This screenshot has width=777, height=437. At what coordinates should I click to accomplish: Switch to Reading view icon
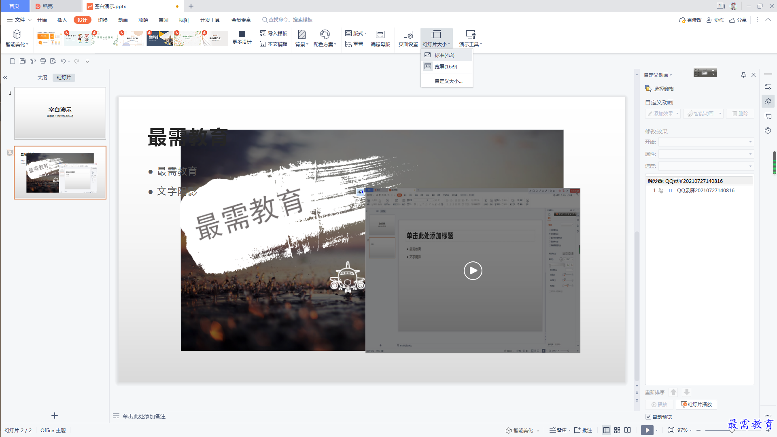(628, 430)
